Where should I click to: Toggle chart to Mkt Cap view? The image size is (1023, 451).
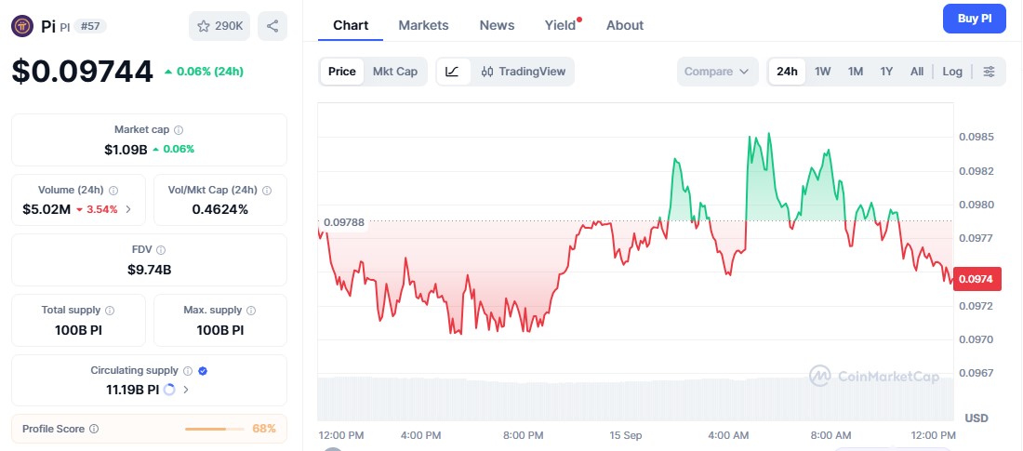(395, 72)
